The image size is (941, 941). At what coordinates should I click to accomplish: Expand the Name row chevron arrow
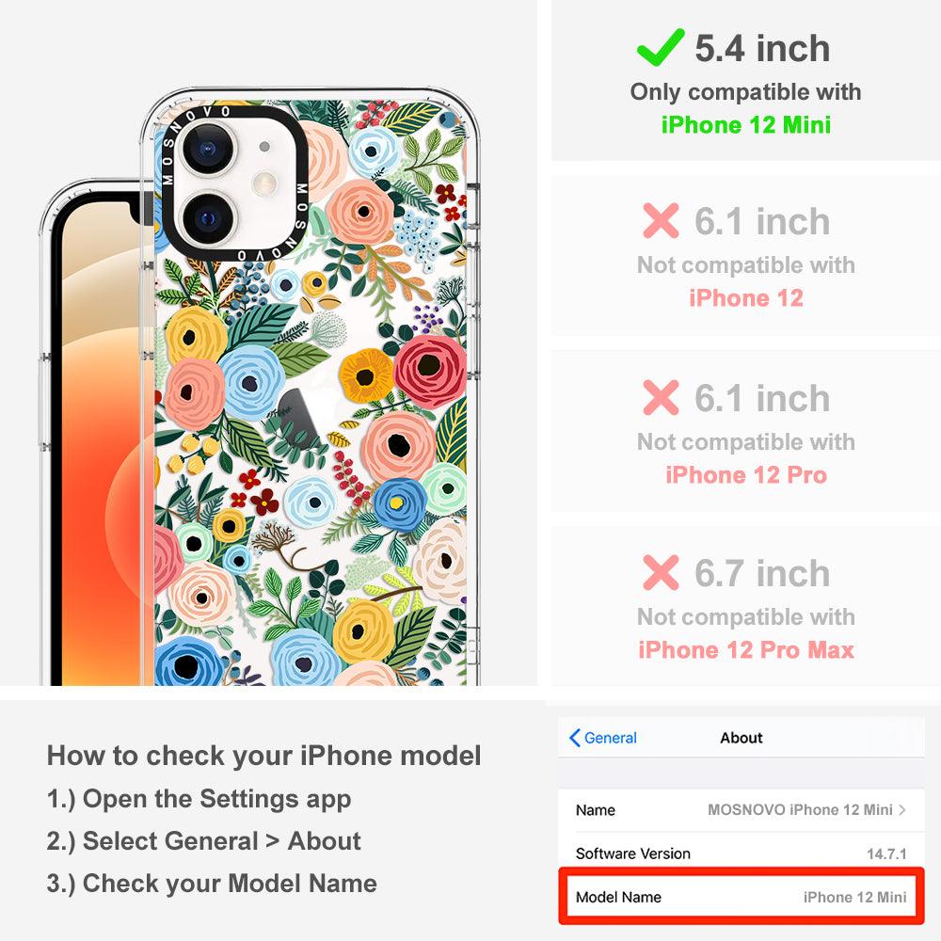pos(902,809)
